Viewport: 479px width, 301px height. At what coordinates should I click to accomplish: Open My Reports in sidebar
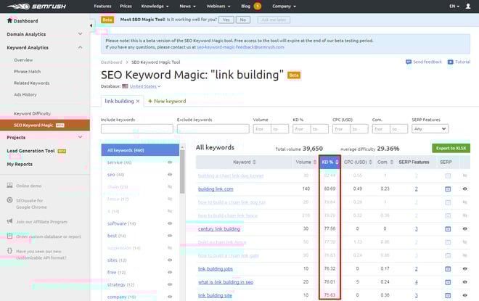(x=20, y=164)
